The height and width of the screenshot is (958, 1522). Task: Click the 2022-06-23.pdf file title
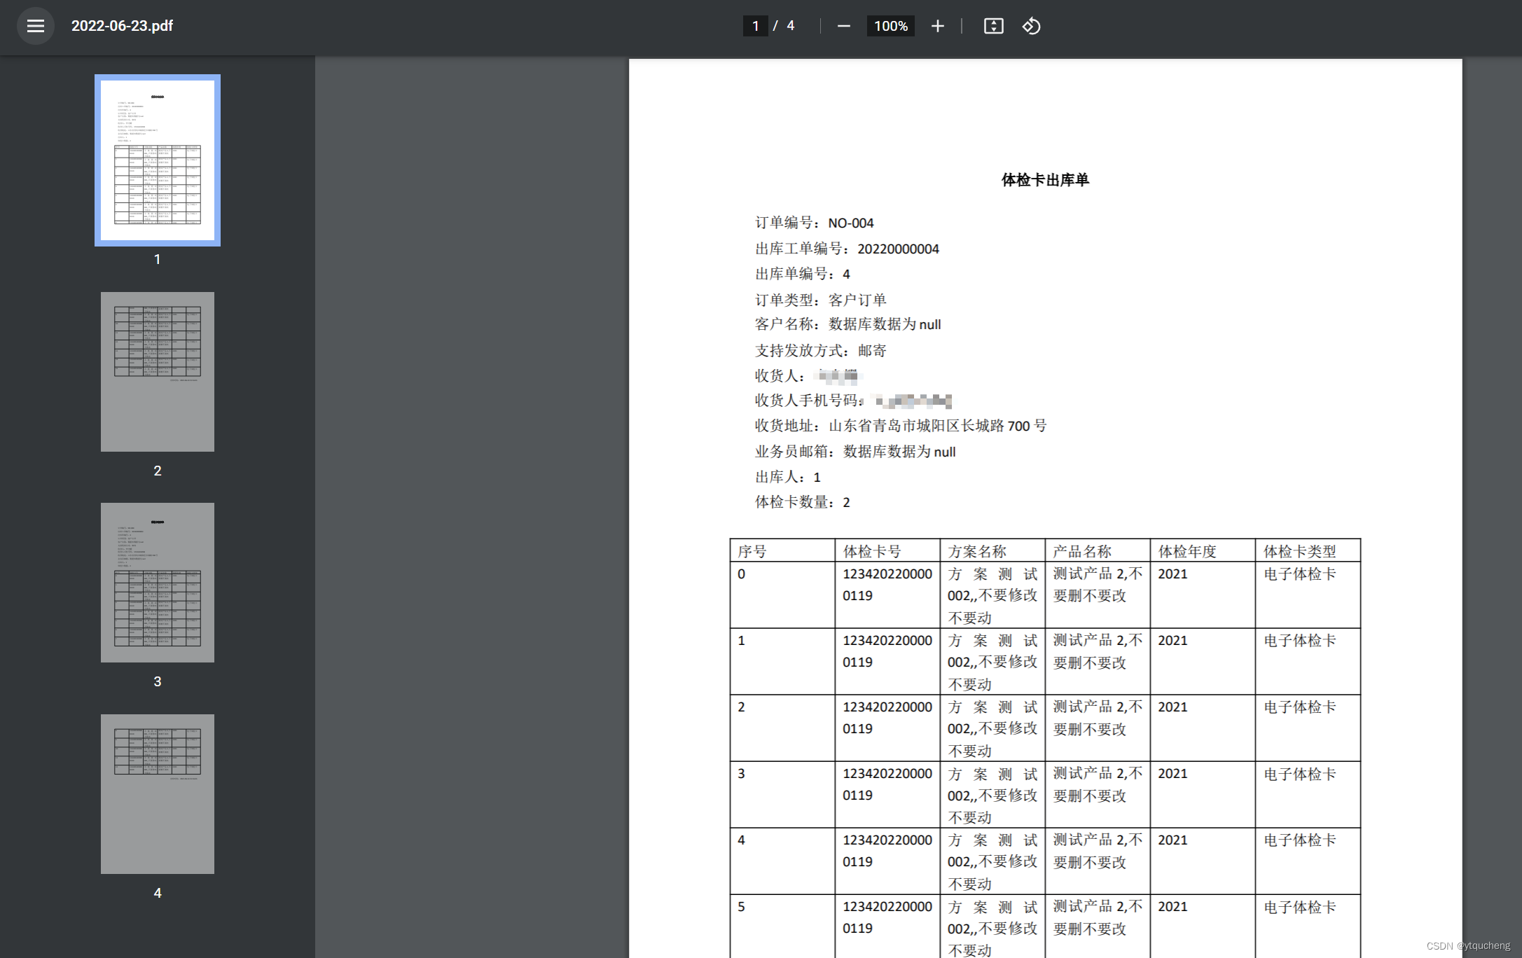[122, 26]
